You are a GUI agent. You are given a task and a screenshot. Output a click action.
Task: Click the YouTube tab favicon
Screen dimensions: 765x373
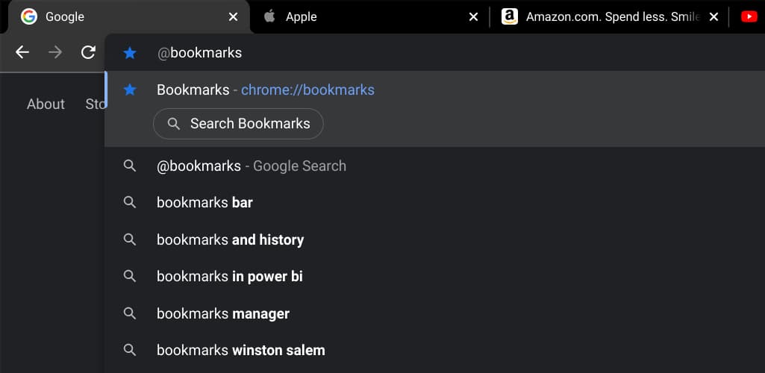pyautogui.click(x=749, y=16)
